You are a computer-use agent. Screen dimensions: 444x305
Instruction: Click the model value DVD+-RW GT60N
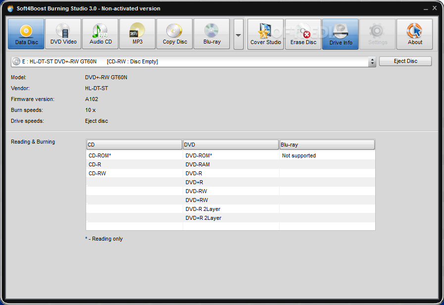pos(106,77)
